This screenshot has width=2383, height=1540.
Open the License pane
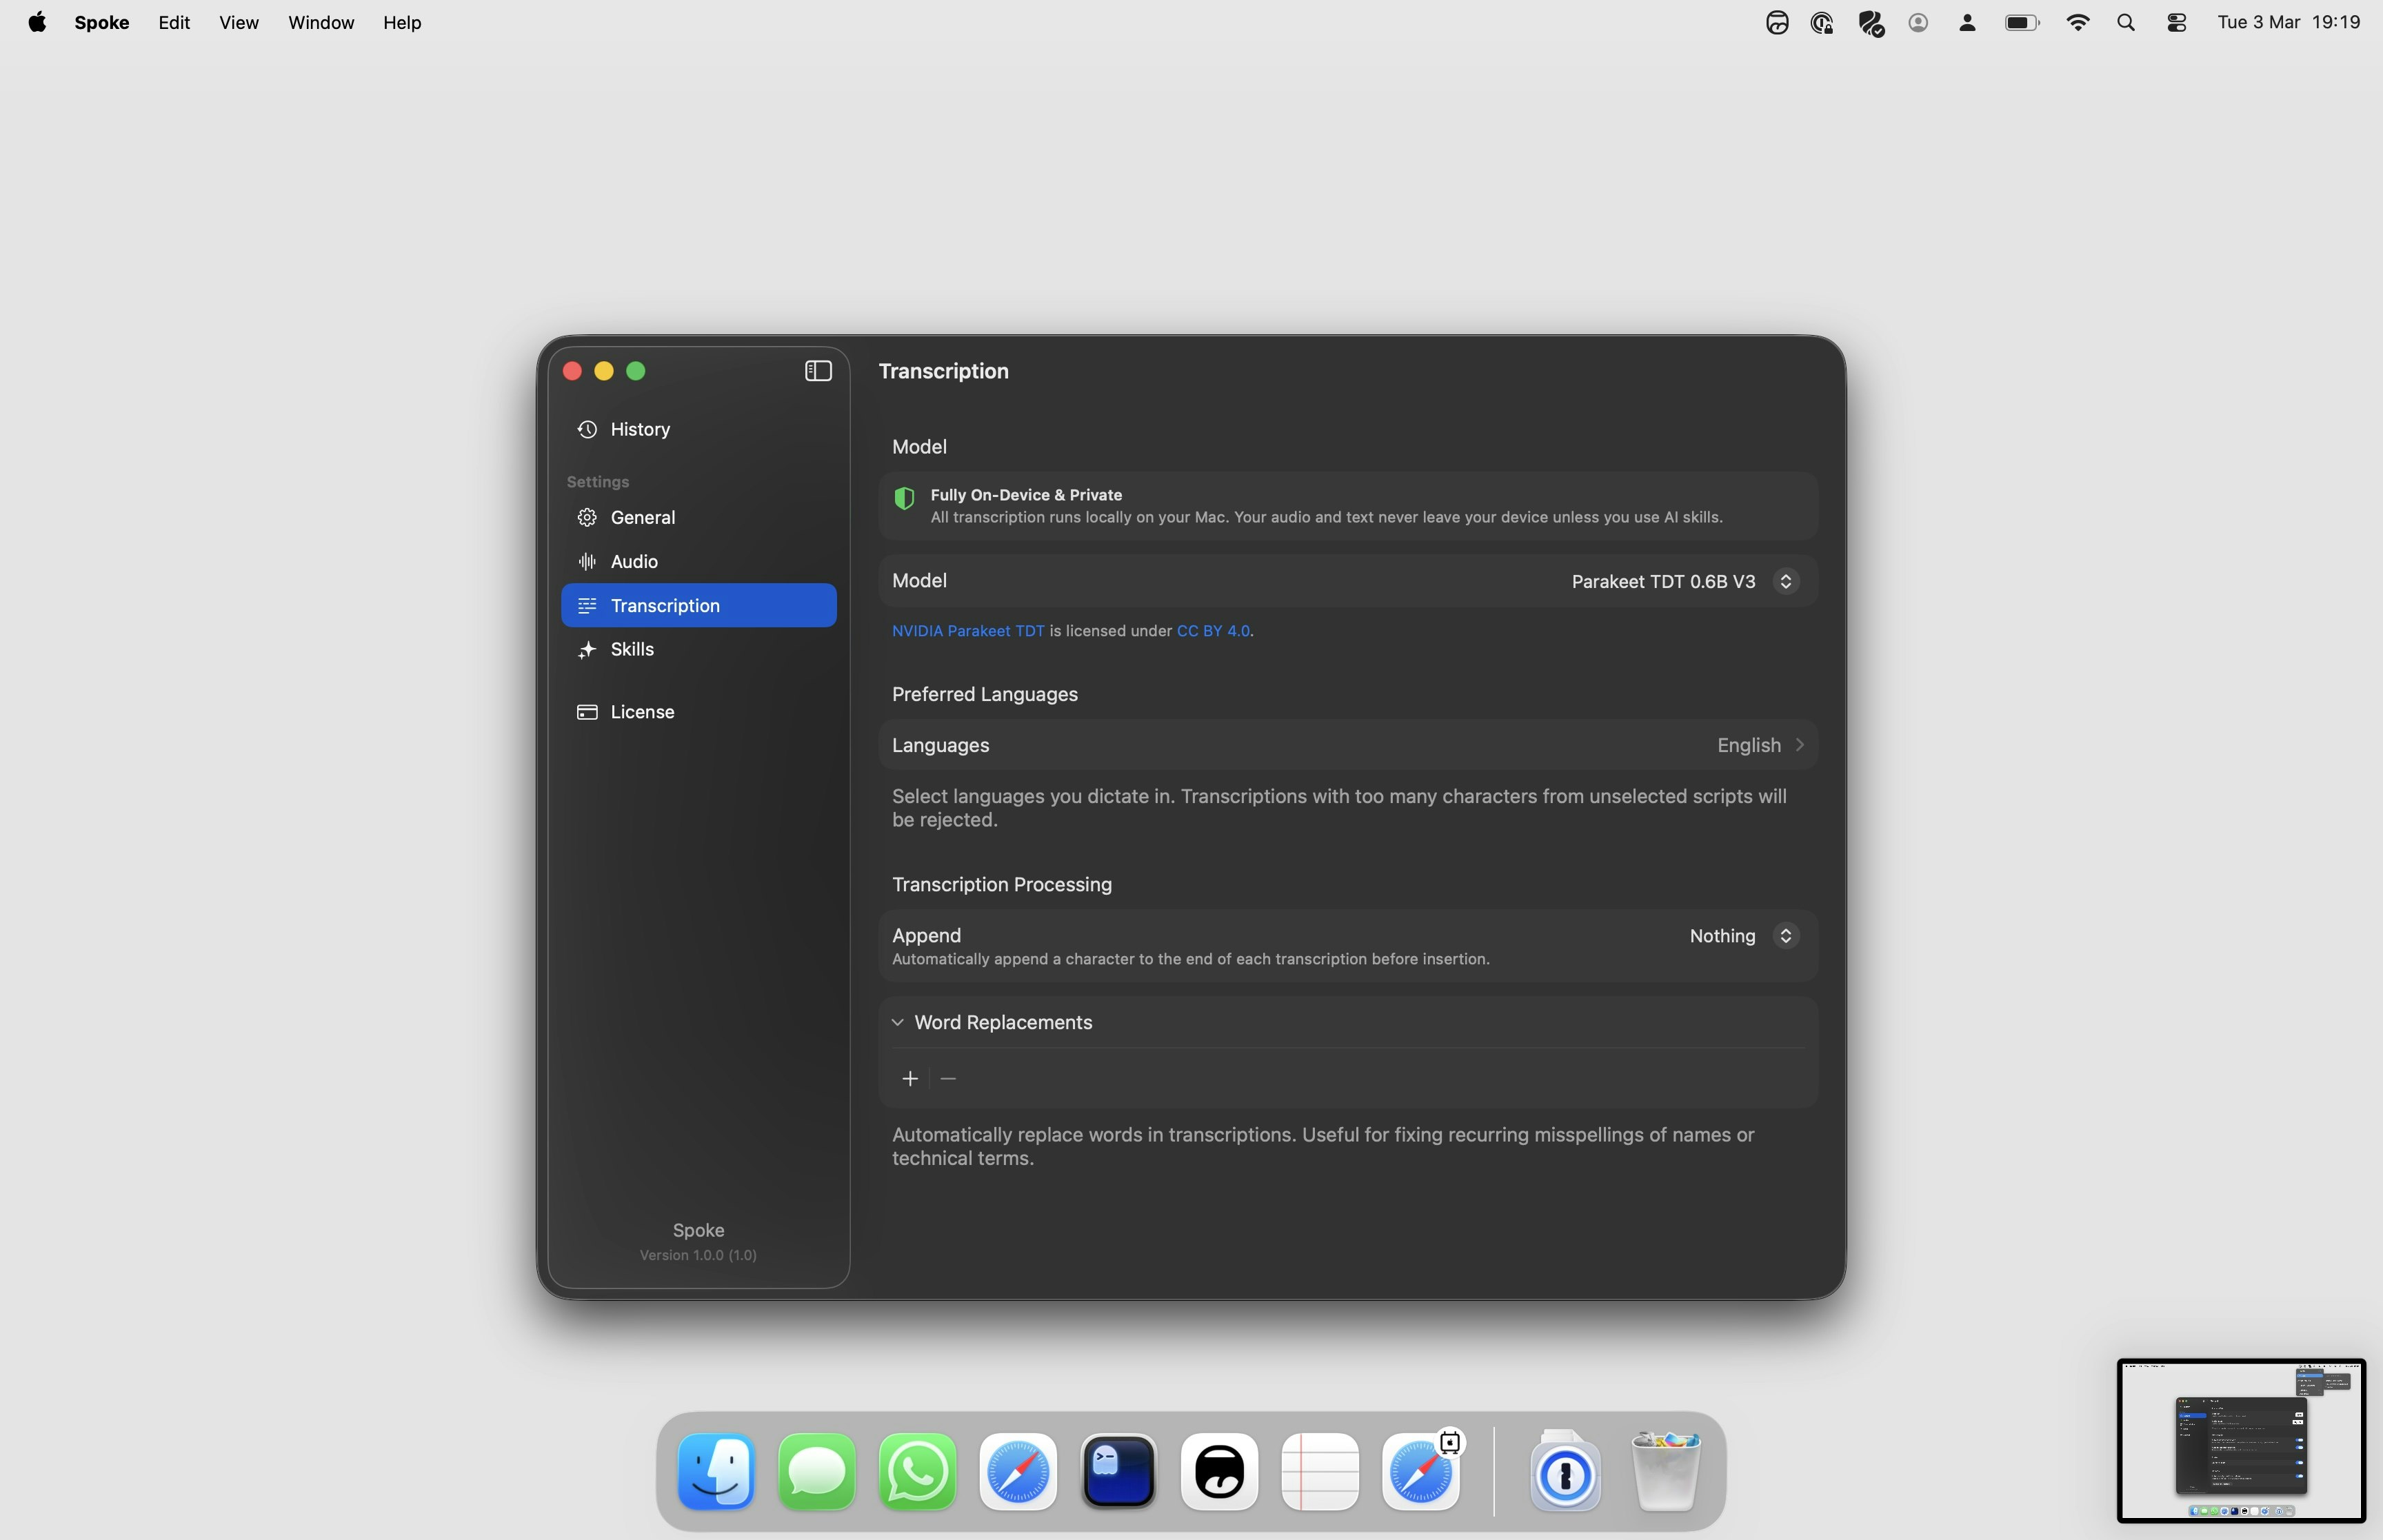642,712
